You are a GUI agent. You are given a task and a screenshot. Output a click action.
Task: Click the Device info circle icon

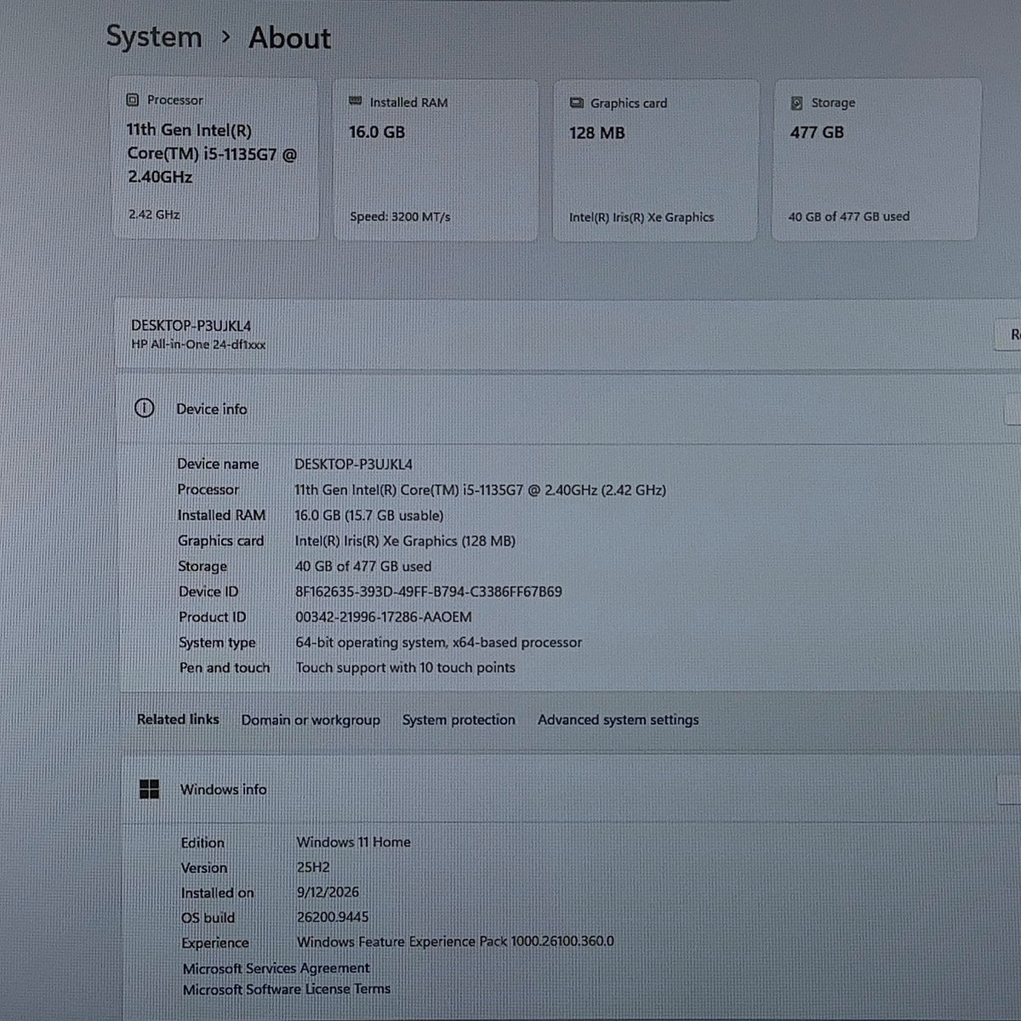(x=145, y=408)
